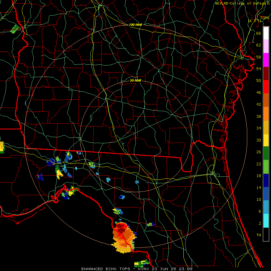Click the 42 legend value
This screenshot has height=271, width=271.
(259, 104)
